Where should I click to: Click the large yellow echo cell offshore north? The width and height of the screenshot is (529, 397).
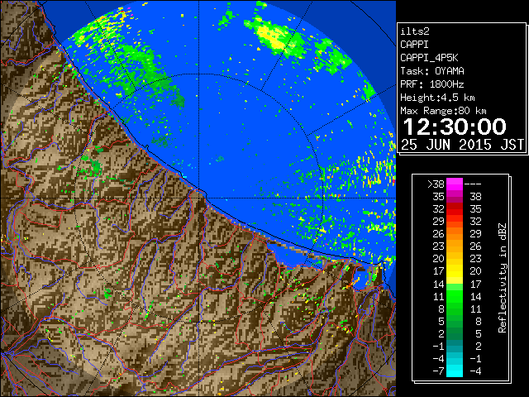[270, 36]
